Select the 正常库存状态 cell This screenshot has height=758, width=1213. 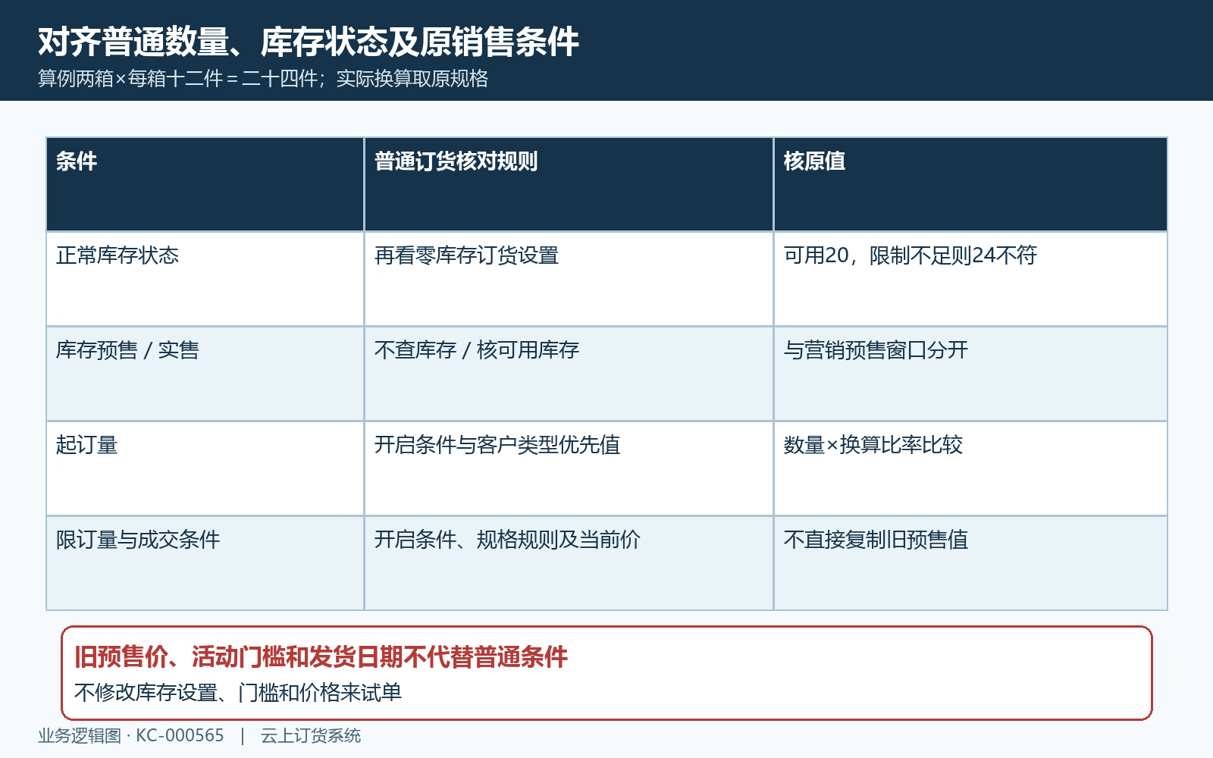click(205, 279)
